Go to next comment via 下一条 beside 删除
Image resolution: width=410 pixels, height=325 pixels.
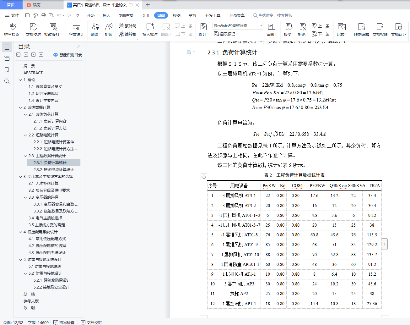click(184, 34)
